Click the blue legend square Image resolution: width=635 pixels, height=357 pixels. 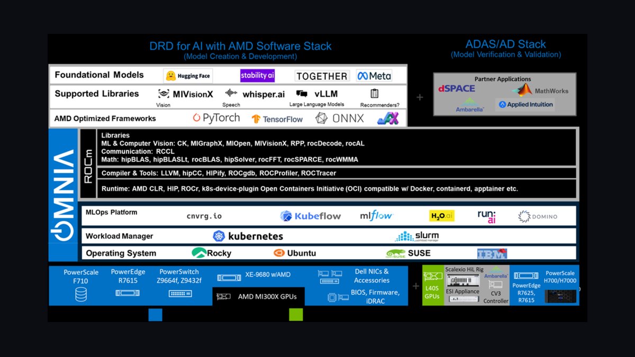[155, 314]
